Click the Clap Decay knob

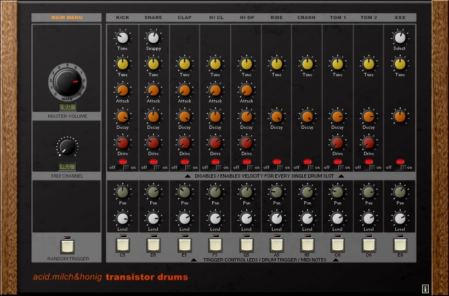(184, 117)
